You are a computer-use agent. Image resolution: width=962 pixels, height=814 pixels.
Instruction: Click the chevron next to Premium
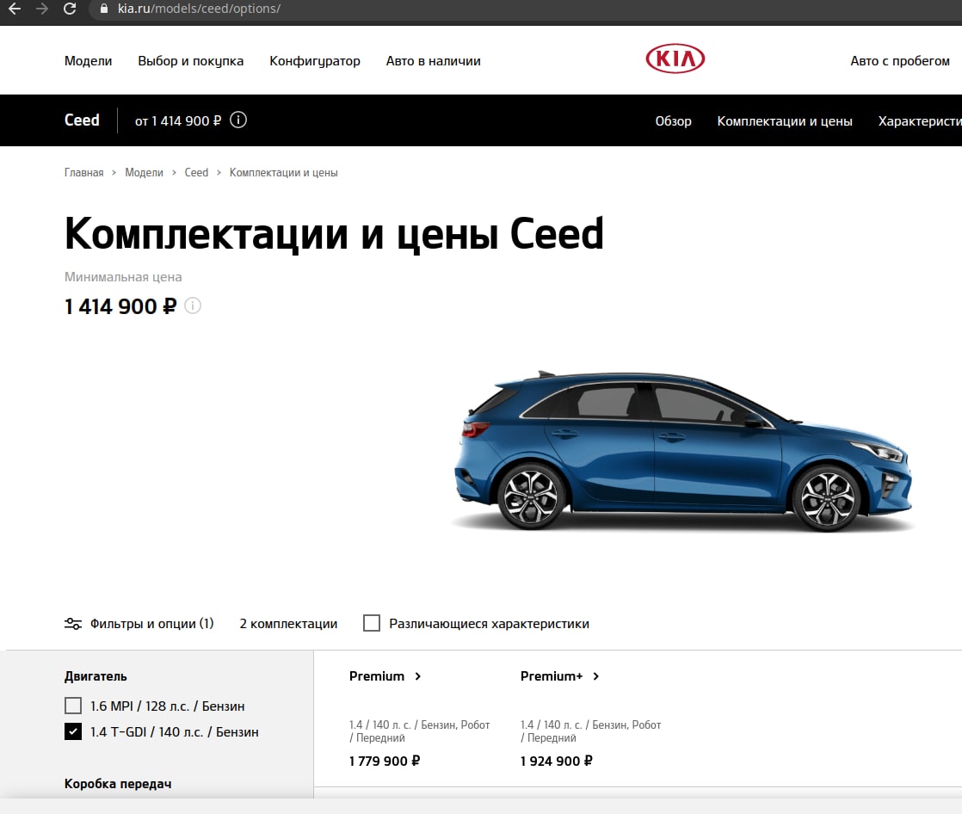coord(418,676)
